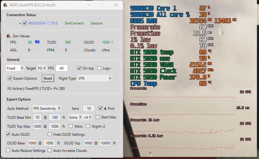Click the 'CPU Temp' overlay label
This screenshot has height=159, width=259.
coord(144,84)
